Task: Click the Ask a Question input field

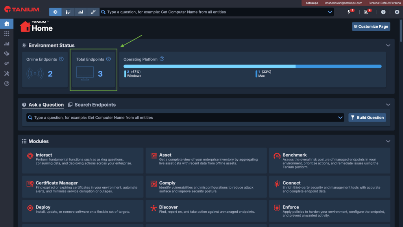Action: click(x=185, y=118)
